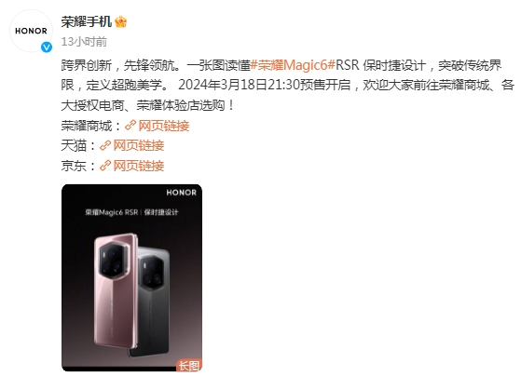View the Magic6 RSR poster thumbnail
Image resolution: width=521 pixels, height=376 pixels.
coord(132,277)
